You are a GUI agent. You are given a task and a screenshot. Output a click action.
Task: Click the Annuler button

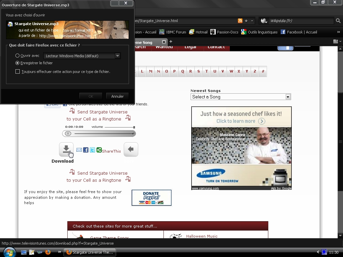pyautogui.click(x=118, y=96)
